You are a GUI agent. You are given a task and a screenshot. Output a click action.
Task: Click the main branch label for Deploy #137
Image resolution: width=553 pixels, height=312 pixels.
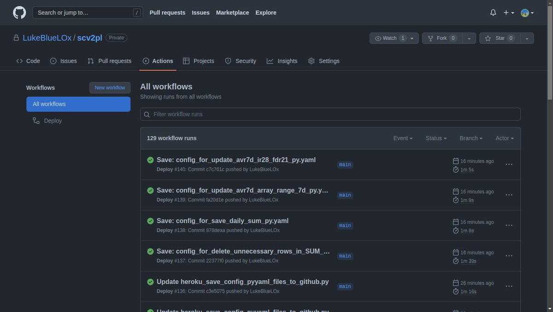pos(345,256)
